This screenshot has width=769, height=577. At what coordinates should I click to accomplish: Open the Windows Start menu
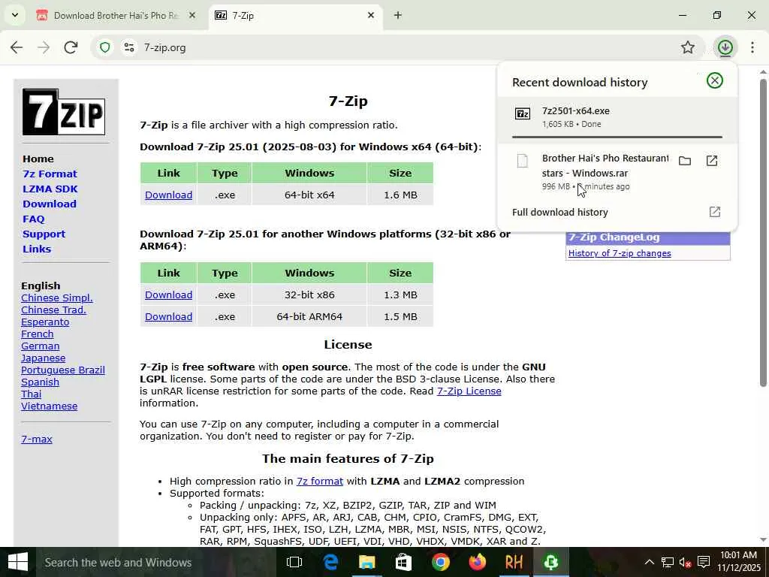click(x=18, y=562)
